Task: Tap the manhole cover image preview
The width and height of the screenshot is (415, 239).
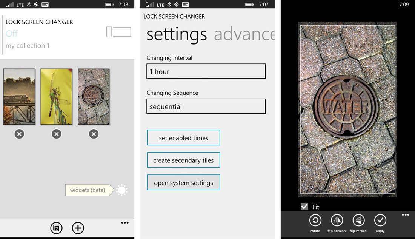Action: pyautogui.click(x=347, y=109)
